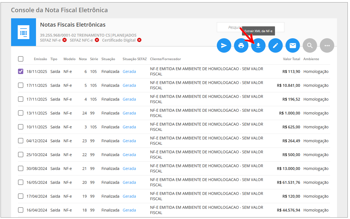Open the more options ellipsis button
Viewport: 350px width, 219px height.
327,45
